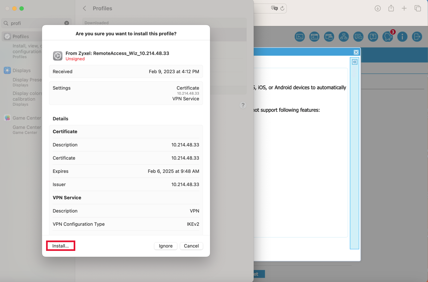Screen dimensions: 428x282
Task: Open the site map icon
Action: pyautogui.click(x=344, y=37)
